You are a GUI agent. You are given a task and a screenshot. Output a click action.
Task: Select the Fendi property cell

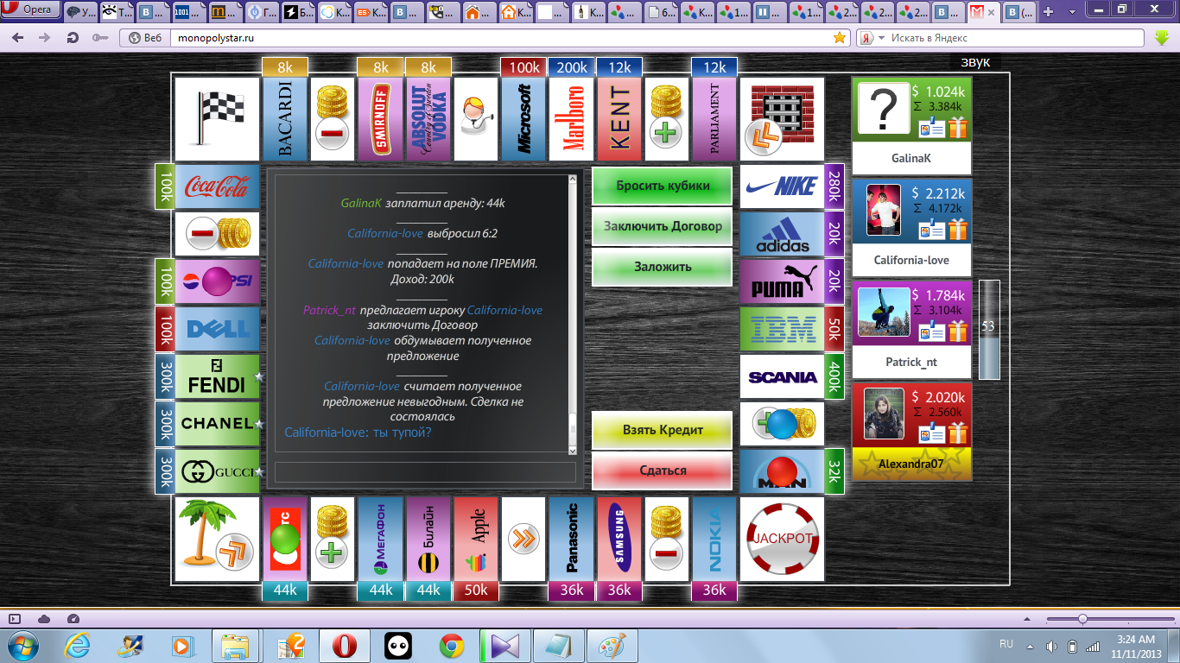coord(217,376)
